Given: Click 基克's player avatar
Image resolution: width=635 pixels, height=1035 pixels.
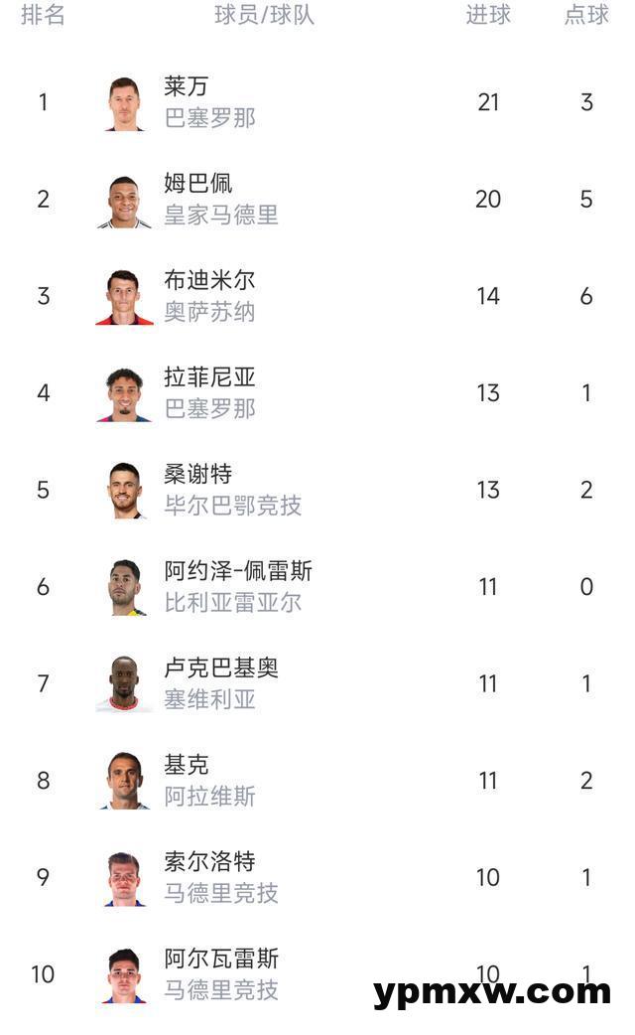Looking at the screenshot, I should [x=125, y=781].
